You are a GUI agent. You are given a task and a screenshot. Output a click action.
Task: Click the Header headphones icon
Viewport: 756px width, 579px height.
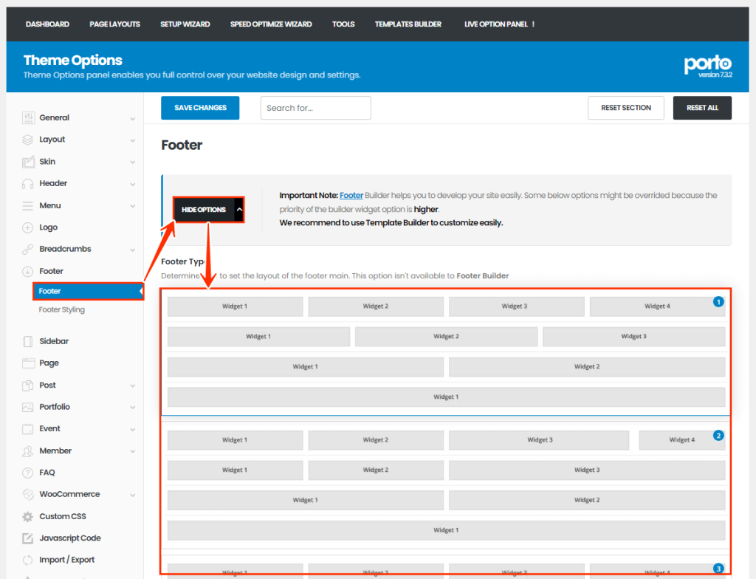click(x=28, y=183)
